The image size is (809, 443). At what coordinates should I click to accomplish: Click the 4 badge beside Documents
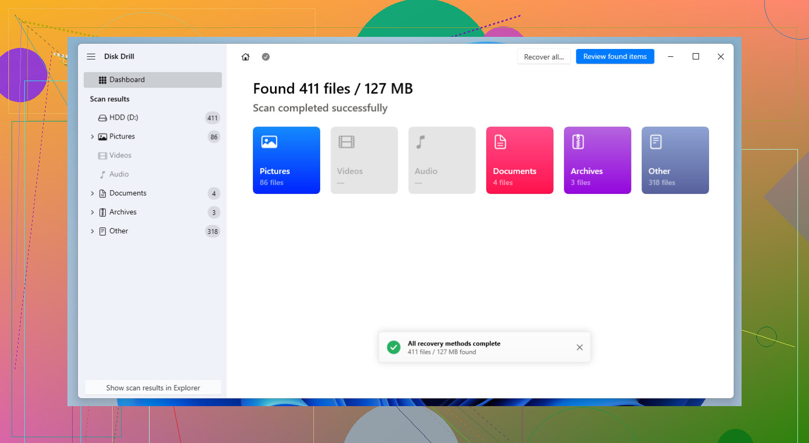(214, 194)
